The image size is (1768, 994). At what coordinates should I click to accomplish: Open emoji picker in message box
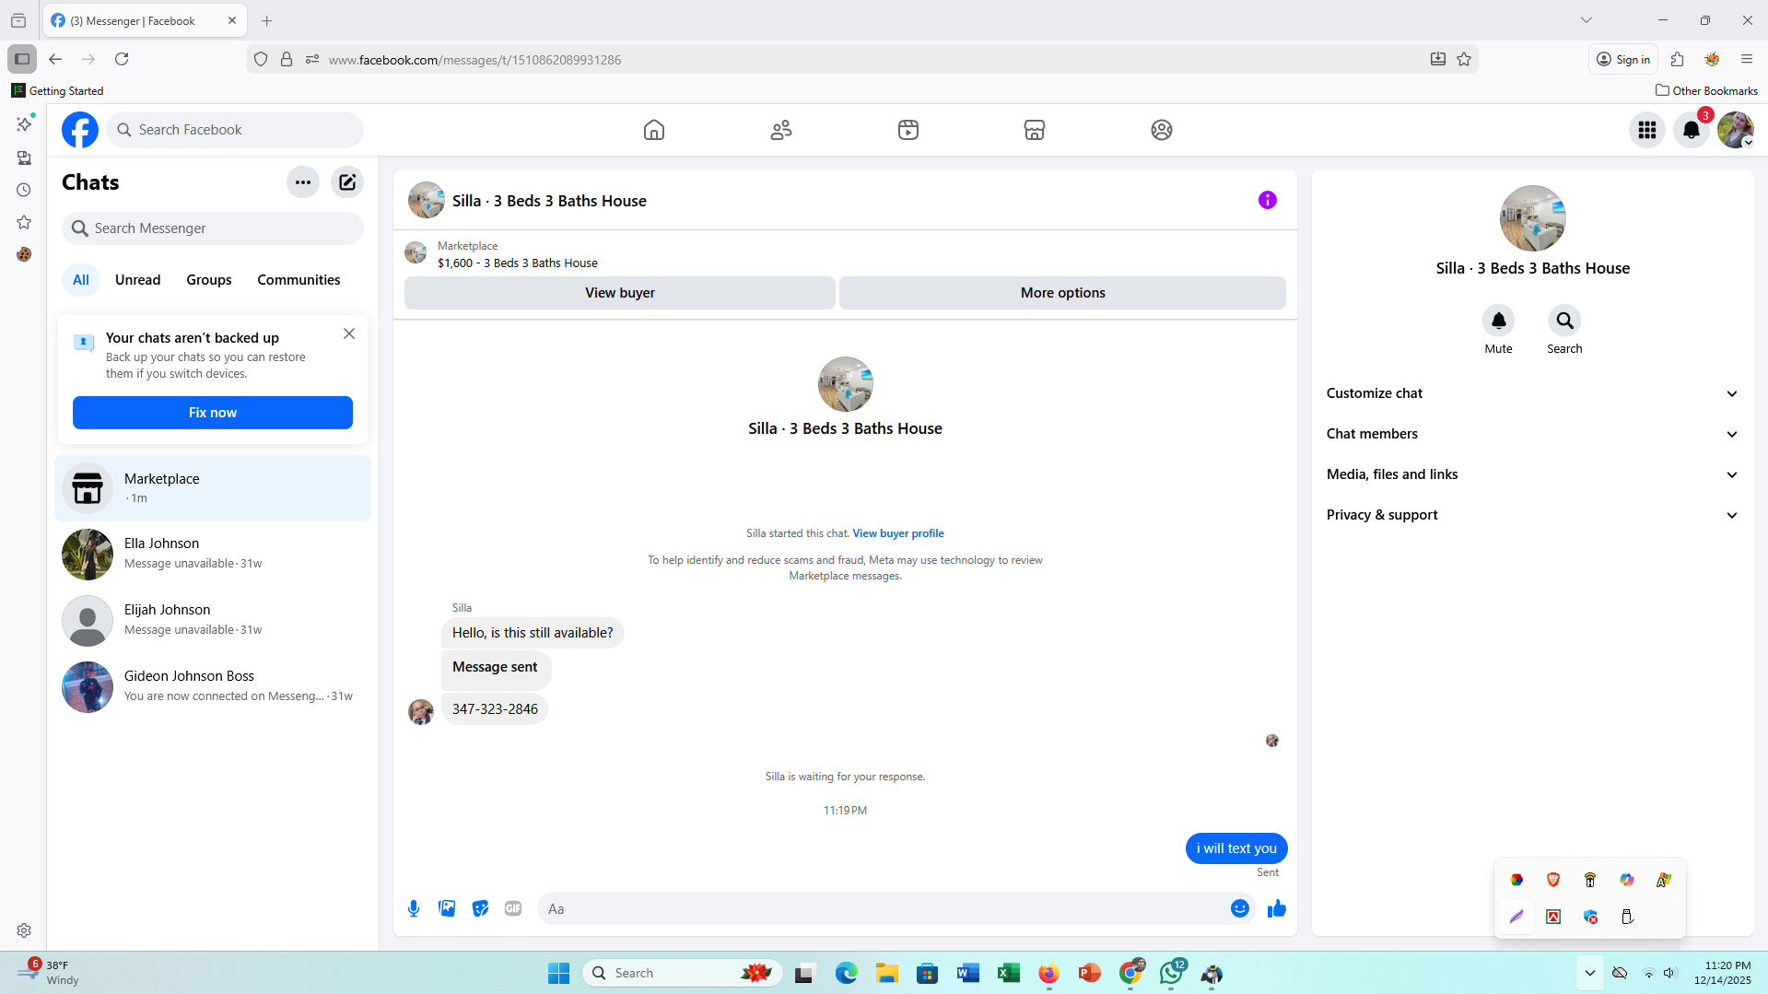coord(1240,908)
